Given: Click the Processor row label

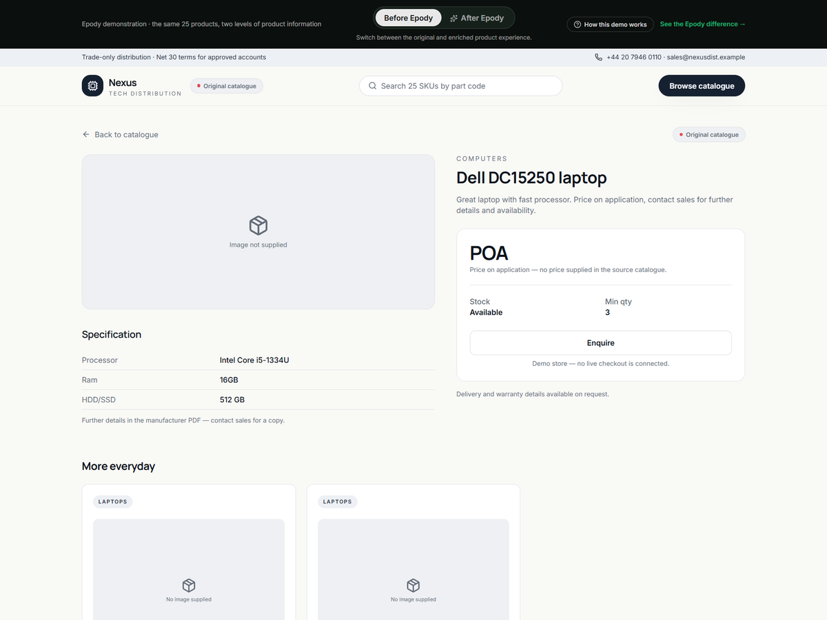Looking at the screenshot, I should click(x=100, y=360).
